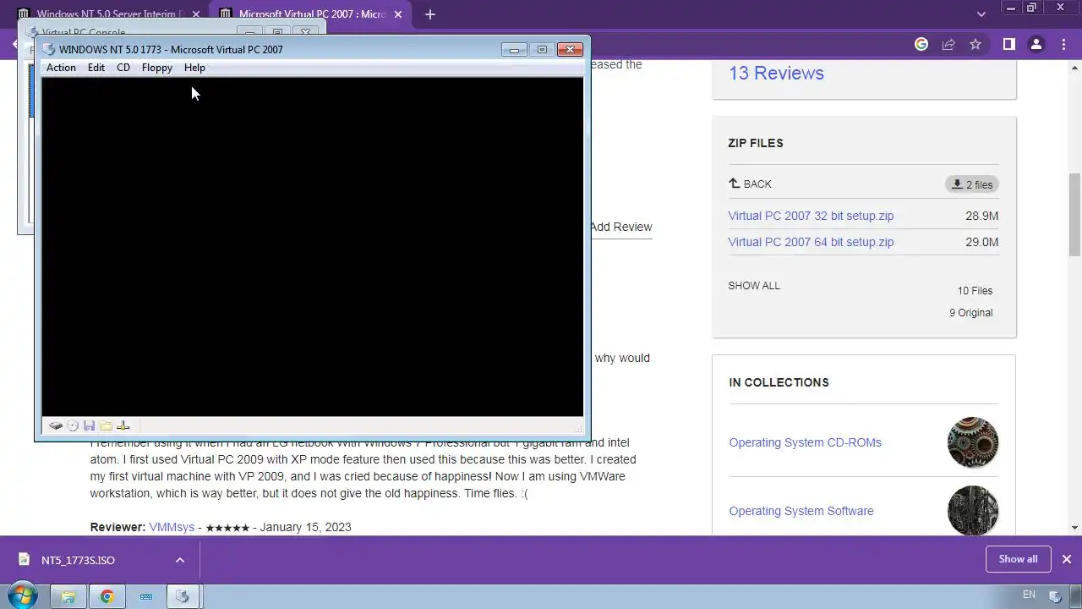Open the Windows Start menu

pyautogui.click(x=22, y=596)
